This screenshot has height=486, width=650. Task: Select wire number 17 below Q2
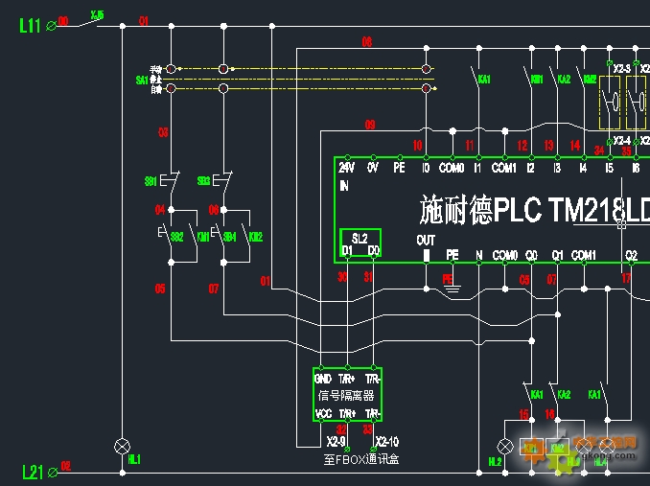pos(626,278)
